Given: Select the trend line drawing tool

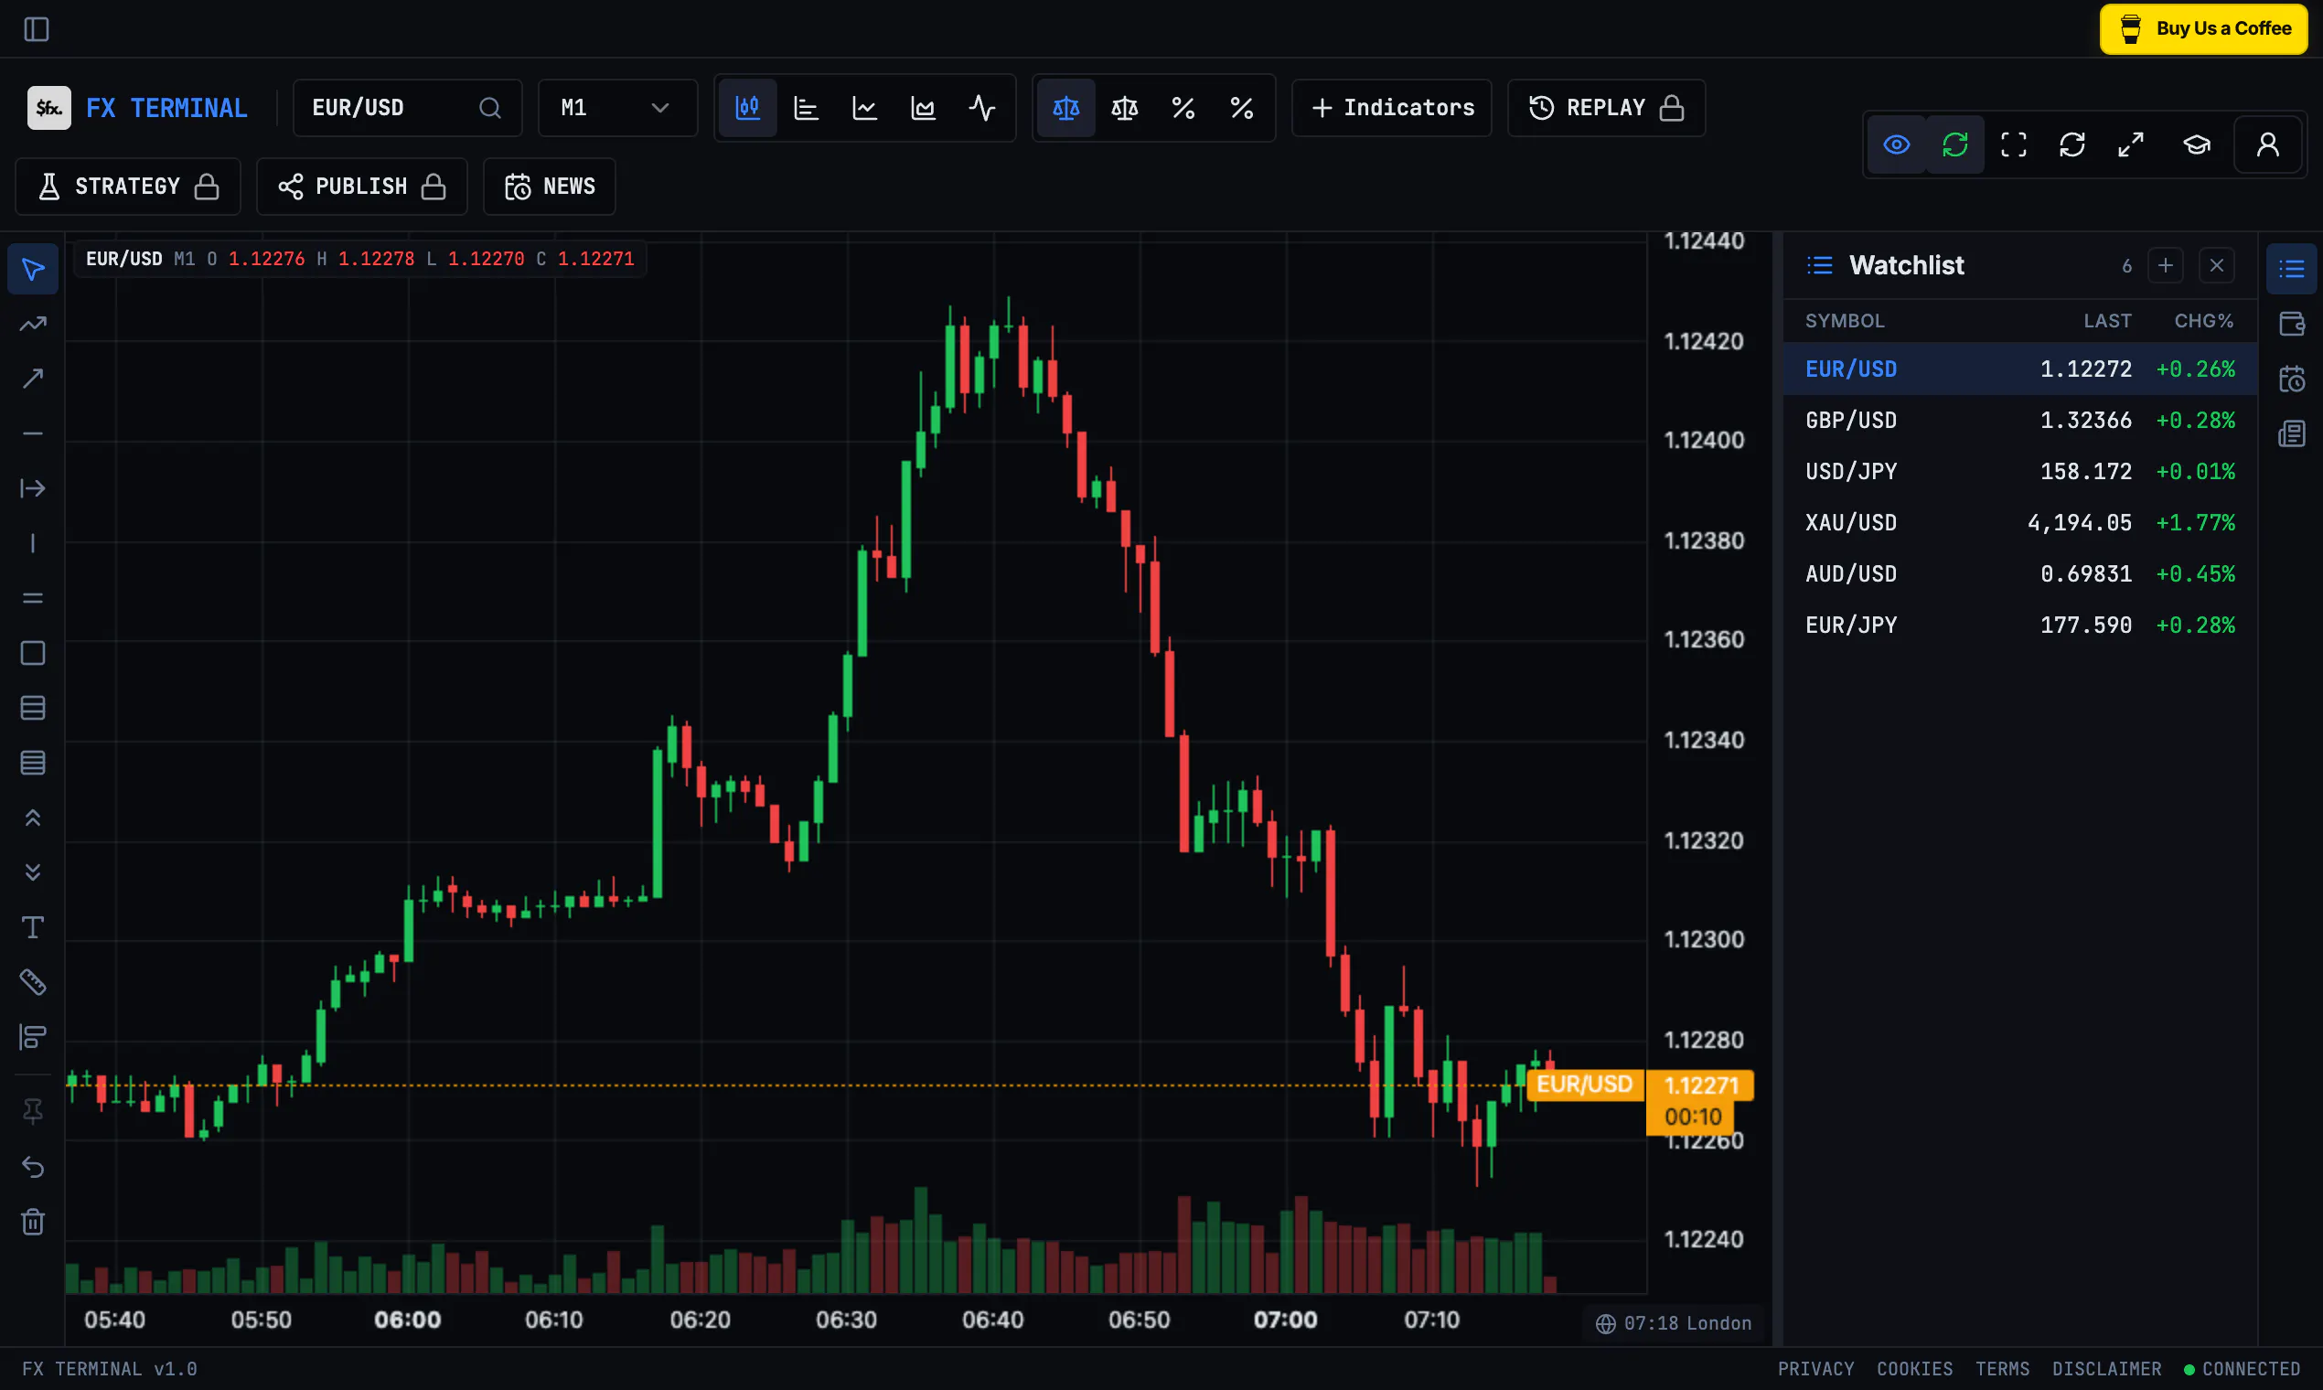Looking at the screenshot, I should pos(33,324).
